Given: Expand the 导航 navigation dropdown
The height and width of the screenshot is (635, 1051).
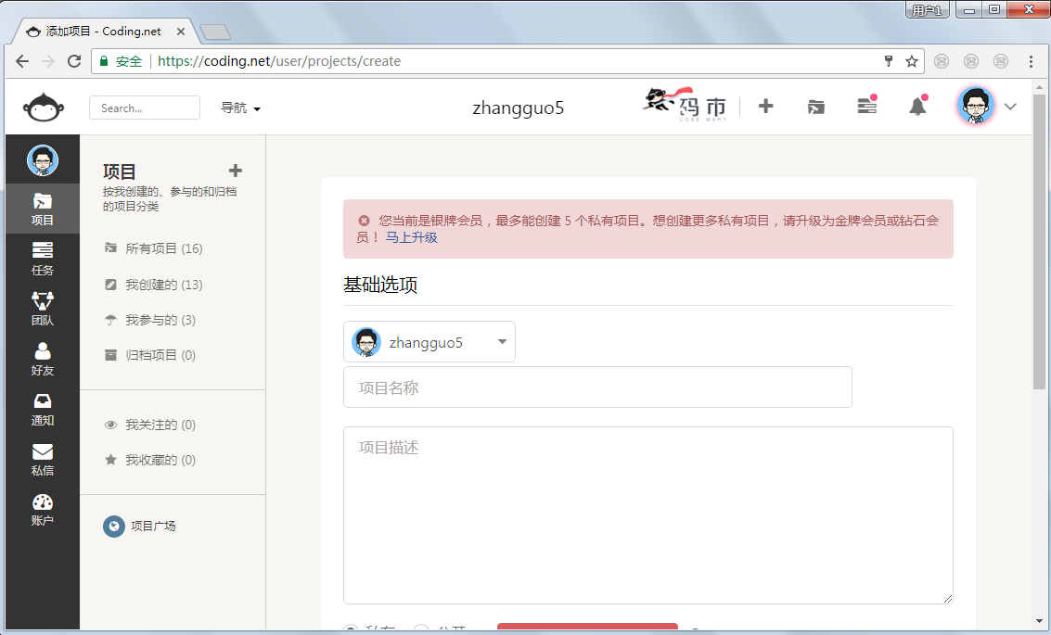Looking at the screenshot, I should (x=240, y=108).
